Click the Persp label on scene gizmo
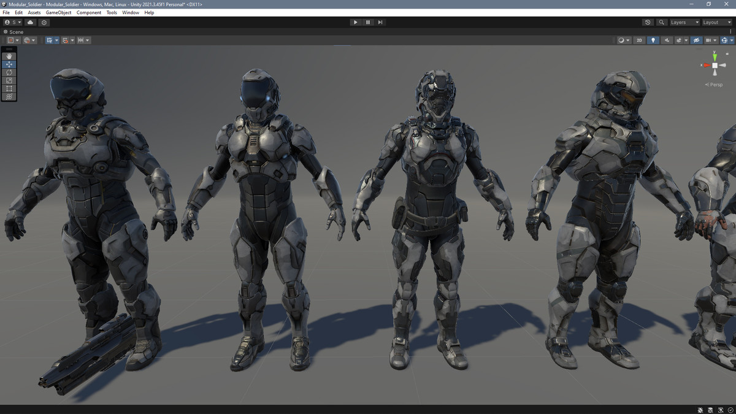The height and width of the screenshot is (414, 736). pos(713,84)
